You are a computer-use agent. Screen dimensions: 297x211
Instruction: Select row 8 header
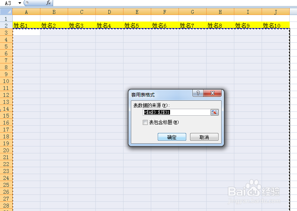(x=6, y=67)
